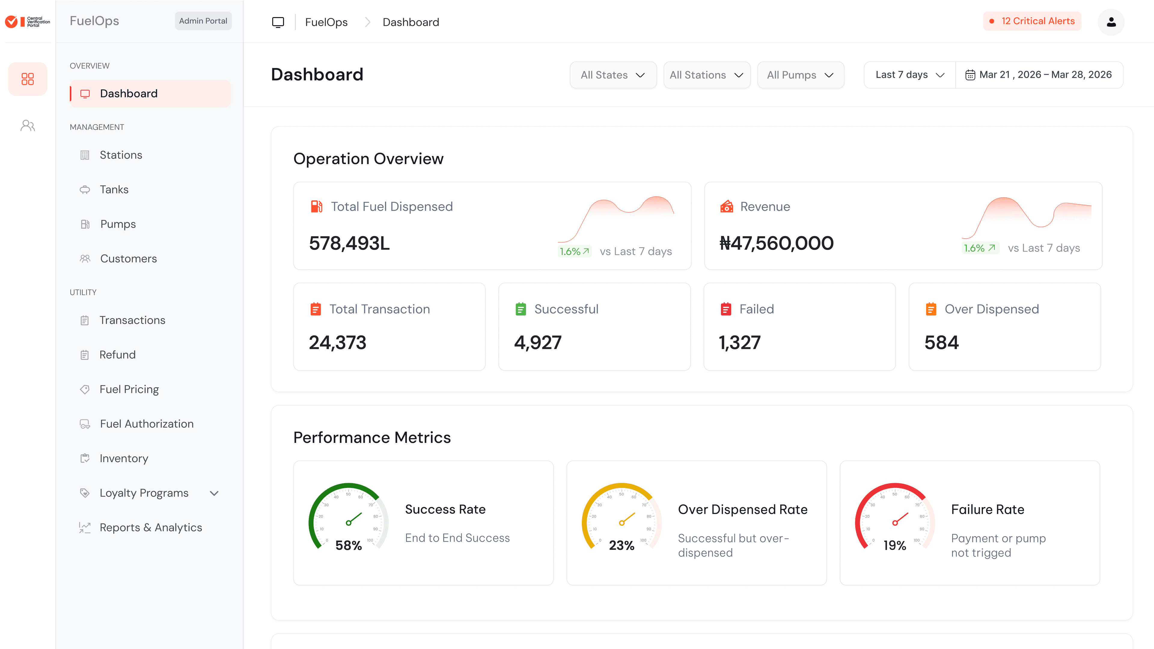Click the Fuel Pricing tag icon
1154x649 pixels.
[85, 389]
